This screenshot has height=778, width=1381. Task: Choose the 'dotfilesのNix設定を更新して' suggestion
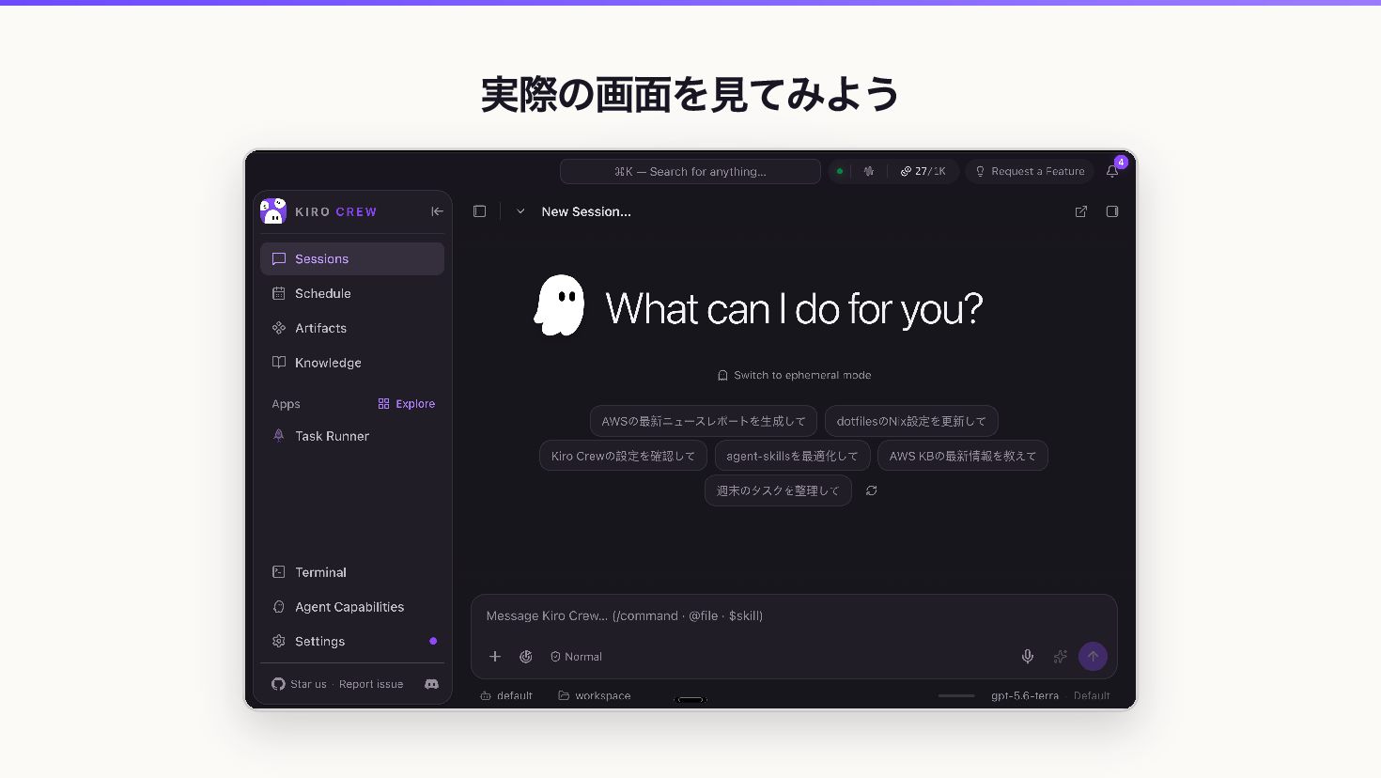pyautogui.click(x=911, y=421)
